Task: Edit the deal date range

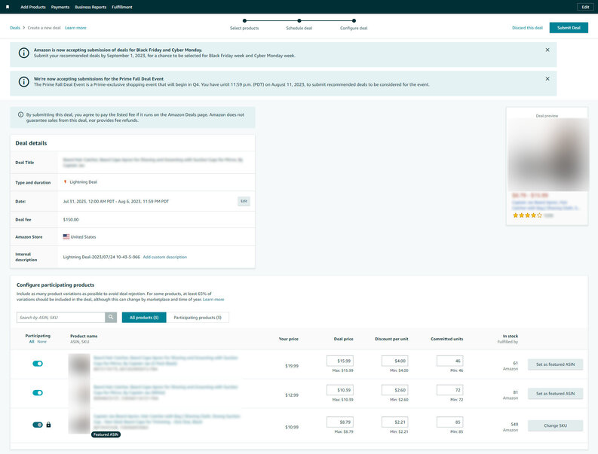Action: coord(244,201)
